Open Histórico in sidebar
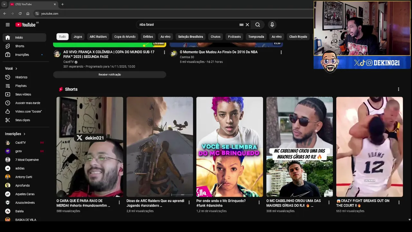This screenshot has width=412, height=232. 24,77
